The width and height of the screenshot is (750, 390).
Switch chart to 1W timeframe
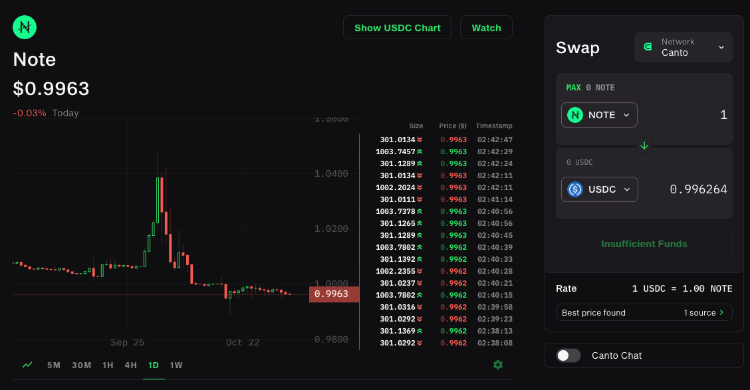coord(176,365)
